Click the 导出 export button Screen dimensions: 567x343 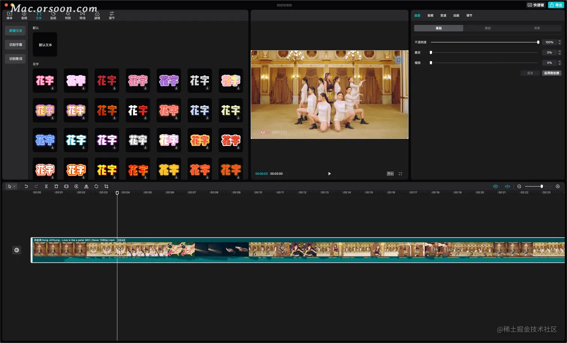point(556,5)
